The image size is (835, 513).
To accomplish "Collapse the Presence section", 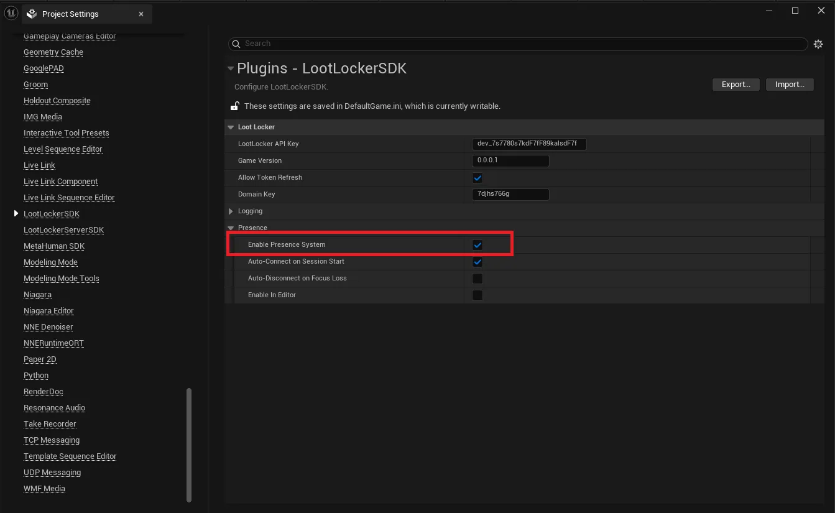I will pos(231,228).
